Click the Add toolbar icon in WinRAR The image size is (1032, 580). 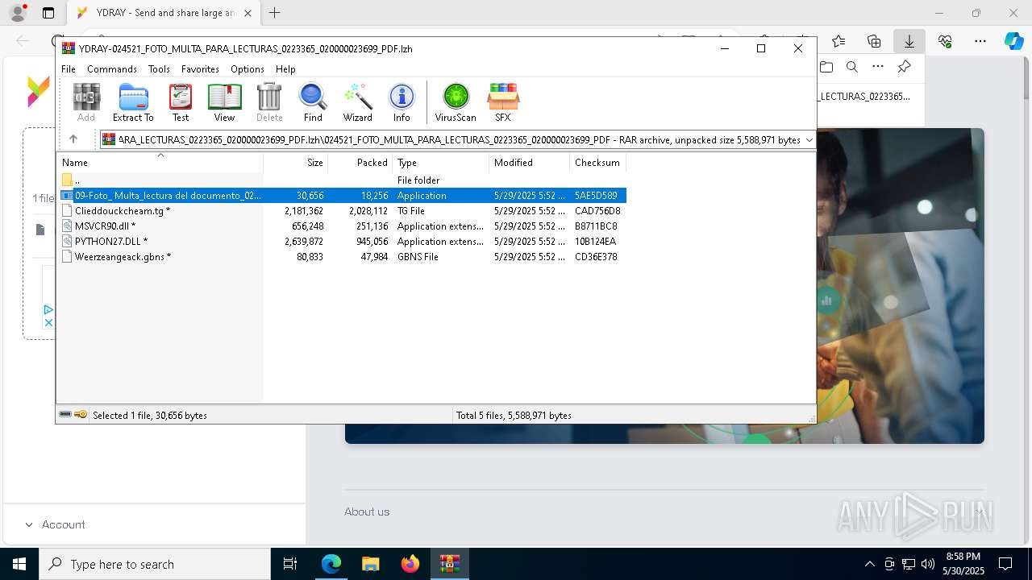click(86, 102)
